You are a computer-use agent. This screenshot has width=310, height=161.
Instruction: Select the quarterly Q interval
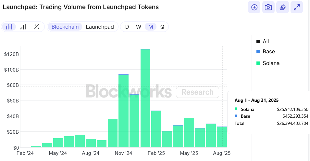pos(162,27)
